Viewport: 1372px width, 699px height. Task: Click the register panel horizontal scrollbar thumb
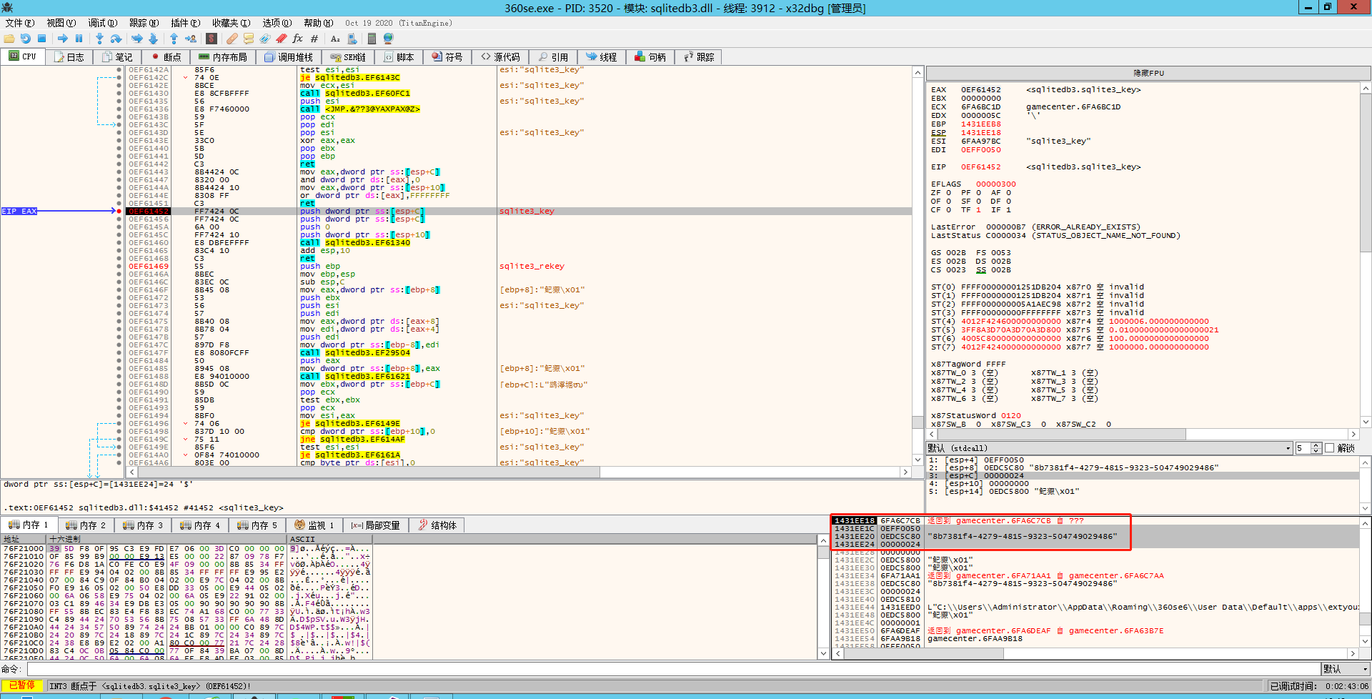pos(1060,434)
